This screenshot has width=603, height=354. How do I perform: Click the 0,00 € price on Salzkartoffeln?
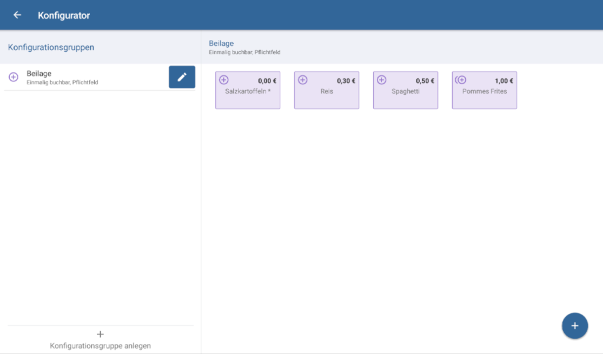pyautogui.click(x=267, y=81)
